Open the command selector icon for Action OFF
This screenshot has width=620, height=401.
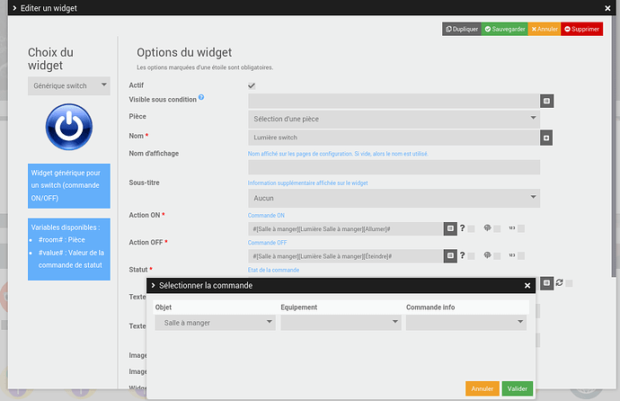(x=450, y=256)
